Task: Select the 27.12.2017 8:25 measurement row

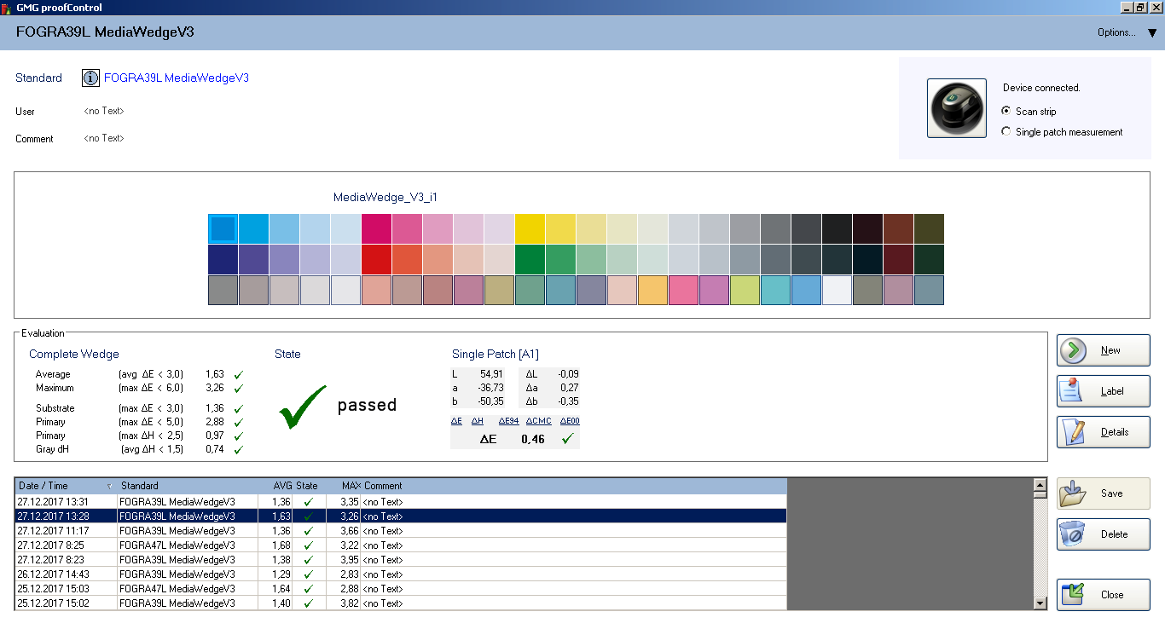Action: [401, 545]
